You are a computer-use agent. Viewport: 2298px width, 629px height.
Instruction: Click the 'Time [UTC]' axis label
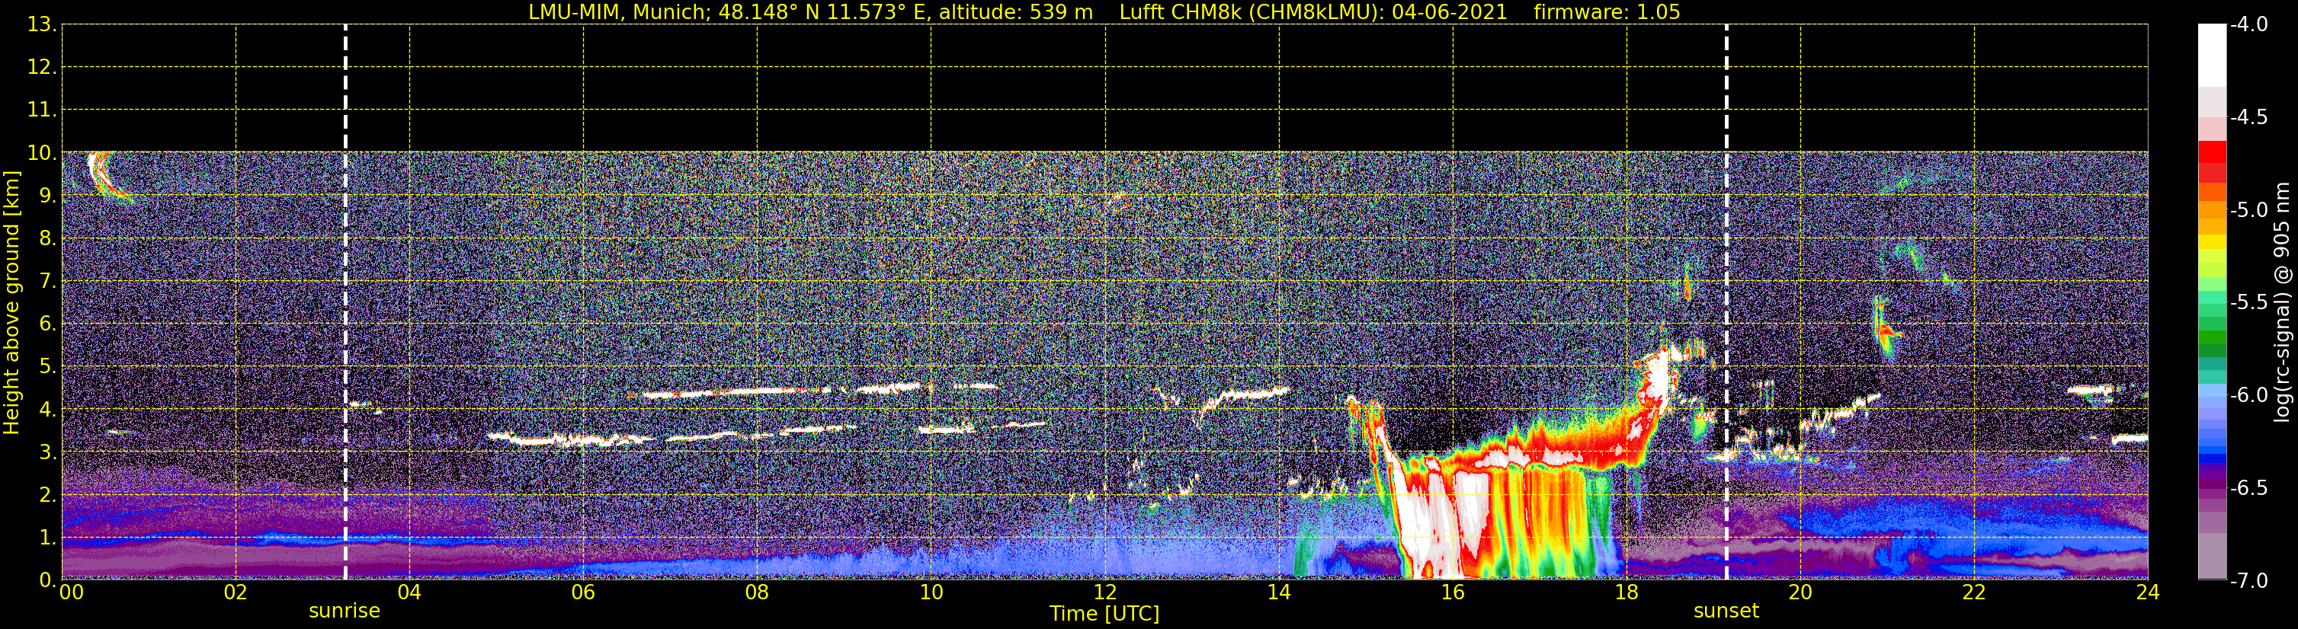click(1104, 614)
